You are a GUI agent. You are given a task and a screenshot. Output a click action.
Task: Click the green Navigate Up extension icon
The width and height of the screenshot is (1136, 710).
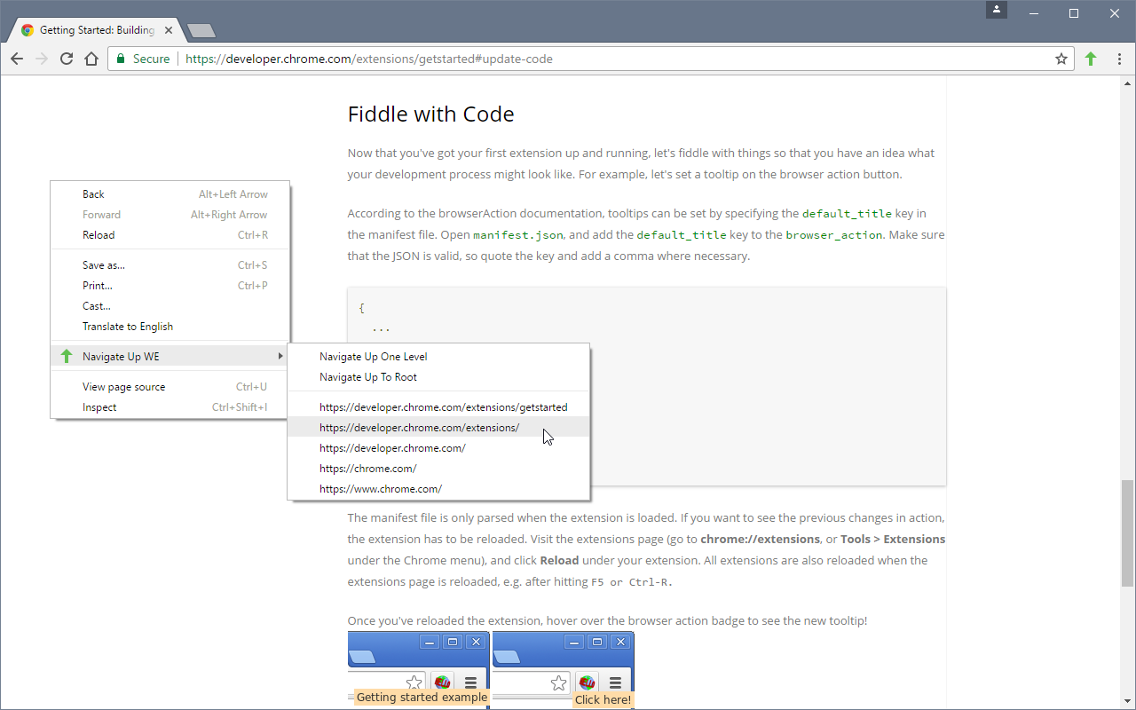[x=1091, y=59]
